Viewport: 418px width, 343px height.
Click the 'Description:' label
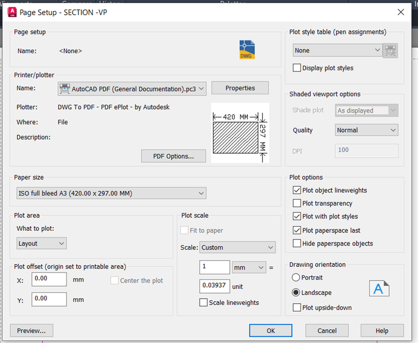coord(33,137)
